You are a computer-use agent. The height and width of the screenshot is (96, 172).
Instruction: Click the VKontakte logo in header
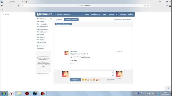pos(44,14)
